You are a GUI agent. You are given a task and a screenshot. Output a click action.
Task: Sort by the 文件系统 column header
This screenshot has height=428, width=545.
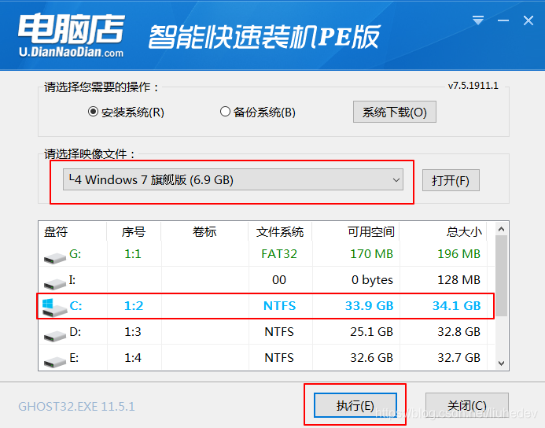[x=280, y=231]
